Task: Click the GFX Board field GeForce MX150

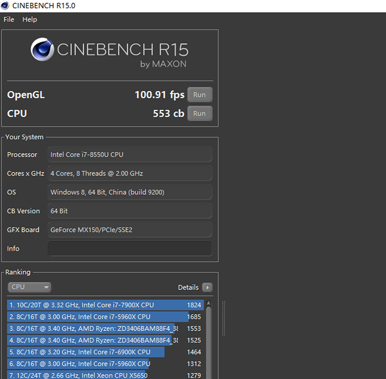Action: coord(130,230)
